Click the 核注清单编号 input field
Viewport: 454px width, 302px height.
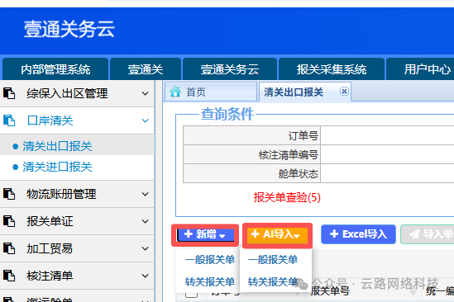tap(387, 154)
